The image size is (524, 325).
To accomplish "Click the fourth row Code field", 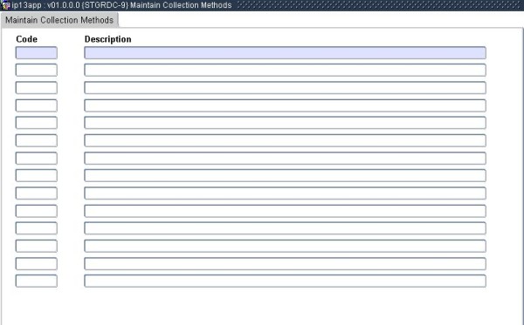I will tap(37, 105).
